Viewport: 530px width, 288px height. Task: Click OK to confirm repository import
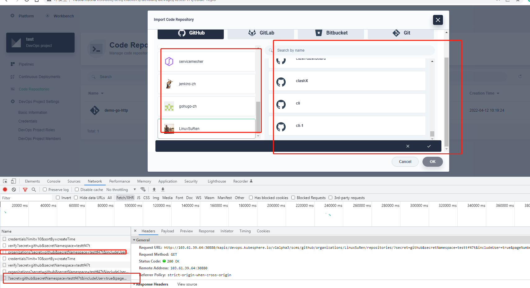point(432,161)
